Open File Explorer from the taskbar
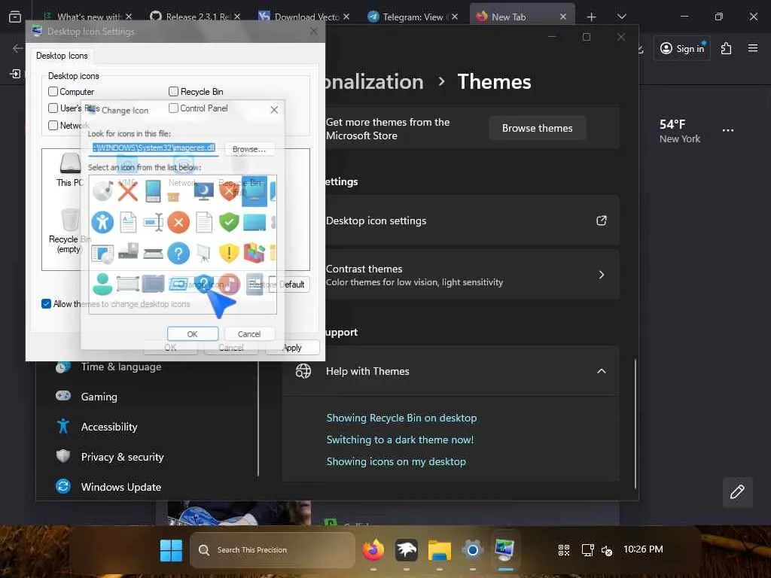 [439, 550]
